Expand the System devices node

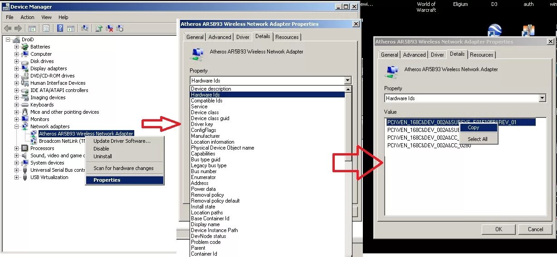pos(17,163)
